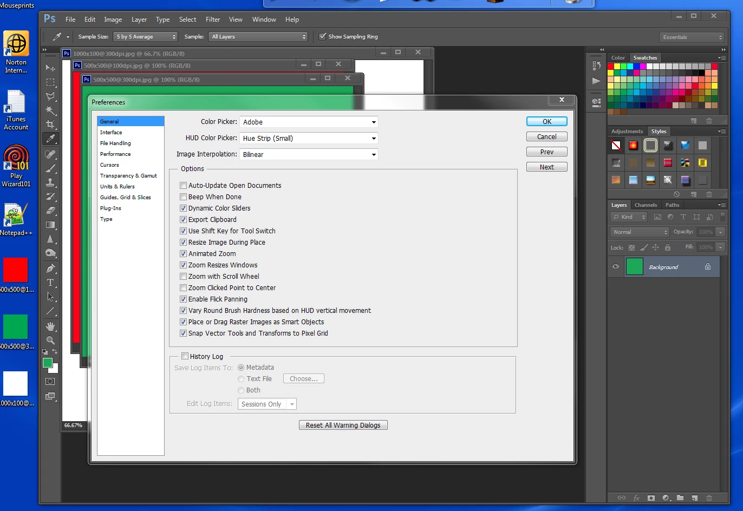Select the Move tool
Viewport: 743px width, 511px height.
point(50,68)
